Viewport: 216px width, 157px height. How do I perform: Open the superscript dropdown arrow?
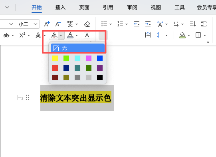tap(29, 36)
